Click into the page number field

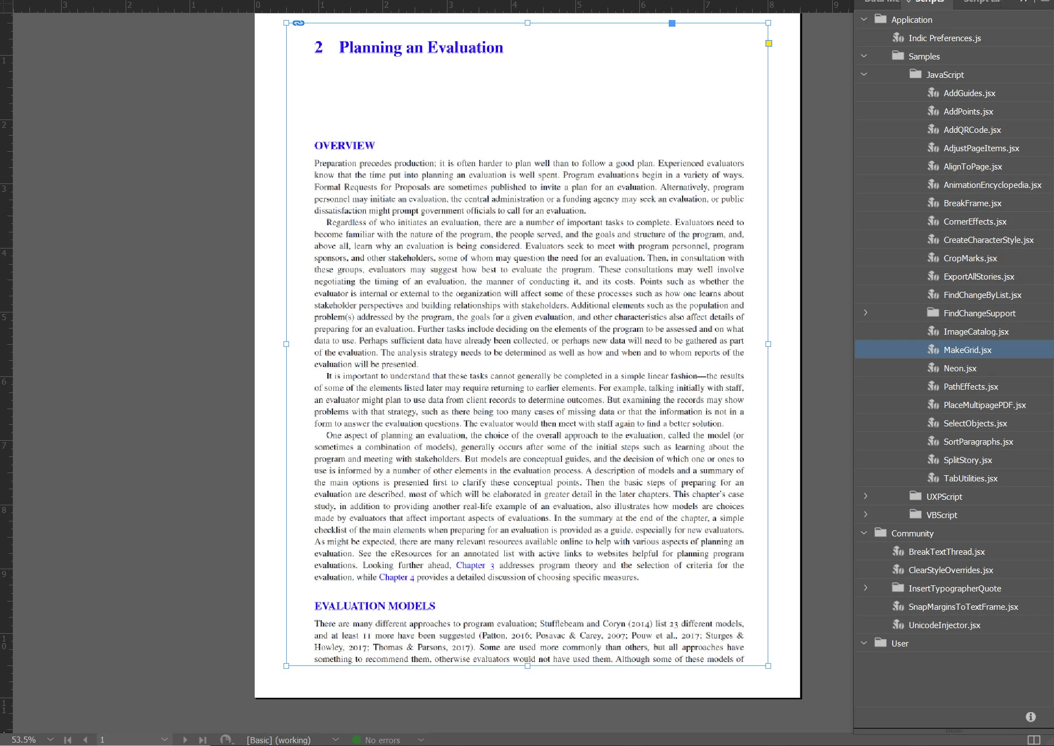(128, 740)
